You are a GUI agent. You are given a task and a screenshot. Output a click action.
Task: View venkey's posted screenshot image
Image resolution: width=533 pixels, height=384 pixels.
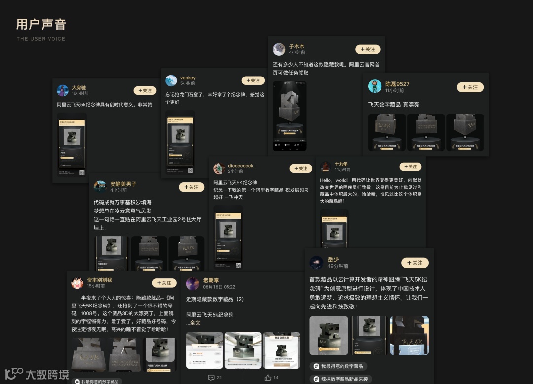180,142
